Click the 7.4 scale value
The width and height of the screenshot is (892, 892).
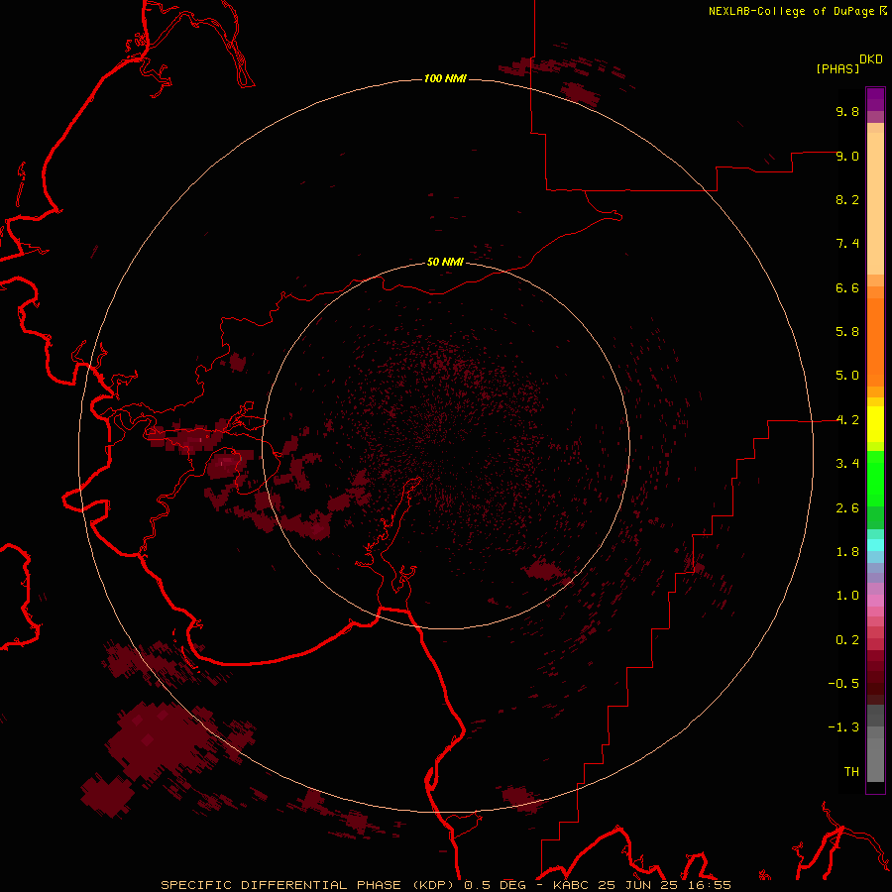coord(847,244)
